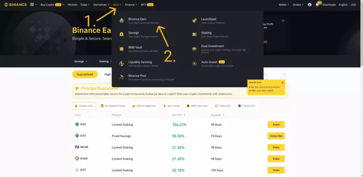Sort by Duration arrows
This screenshot has height=177, width=363.
coord(224,115)
